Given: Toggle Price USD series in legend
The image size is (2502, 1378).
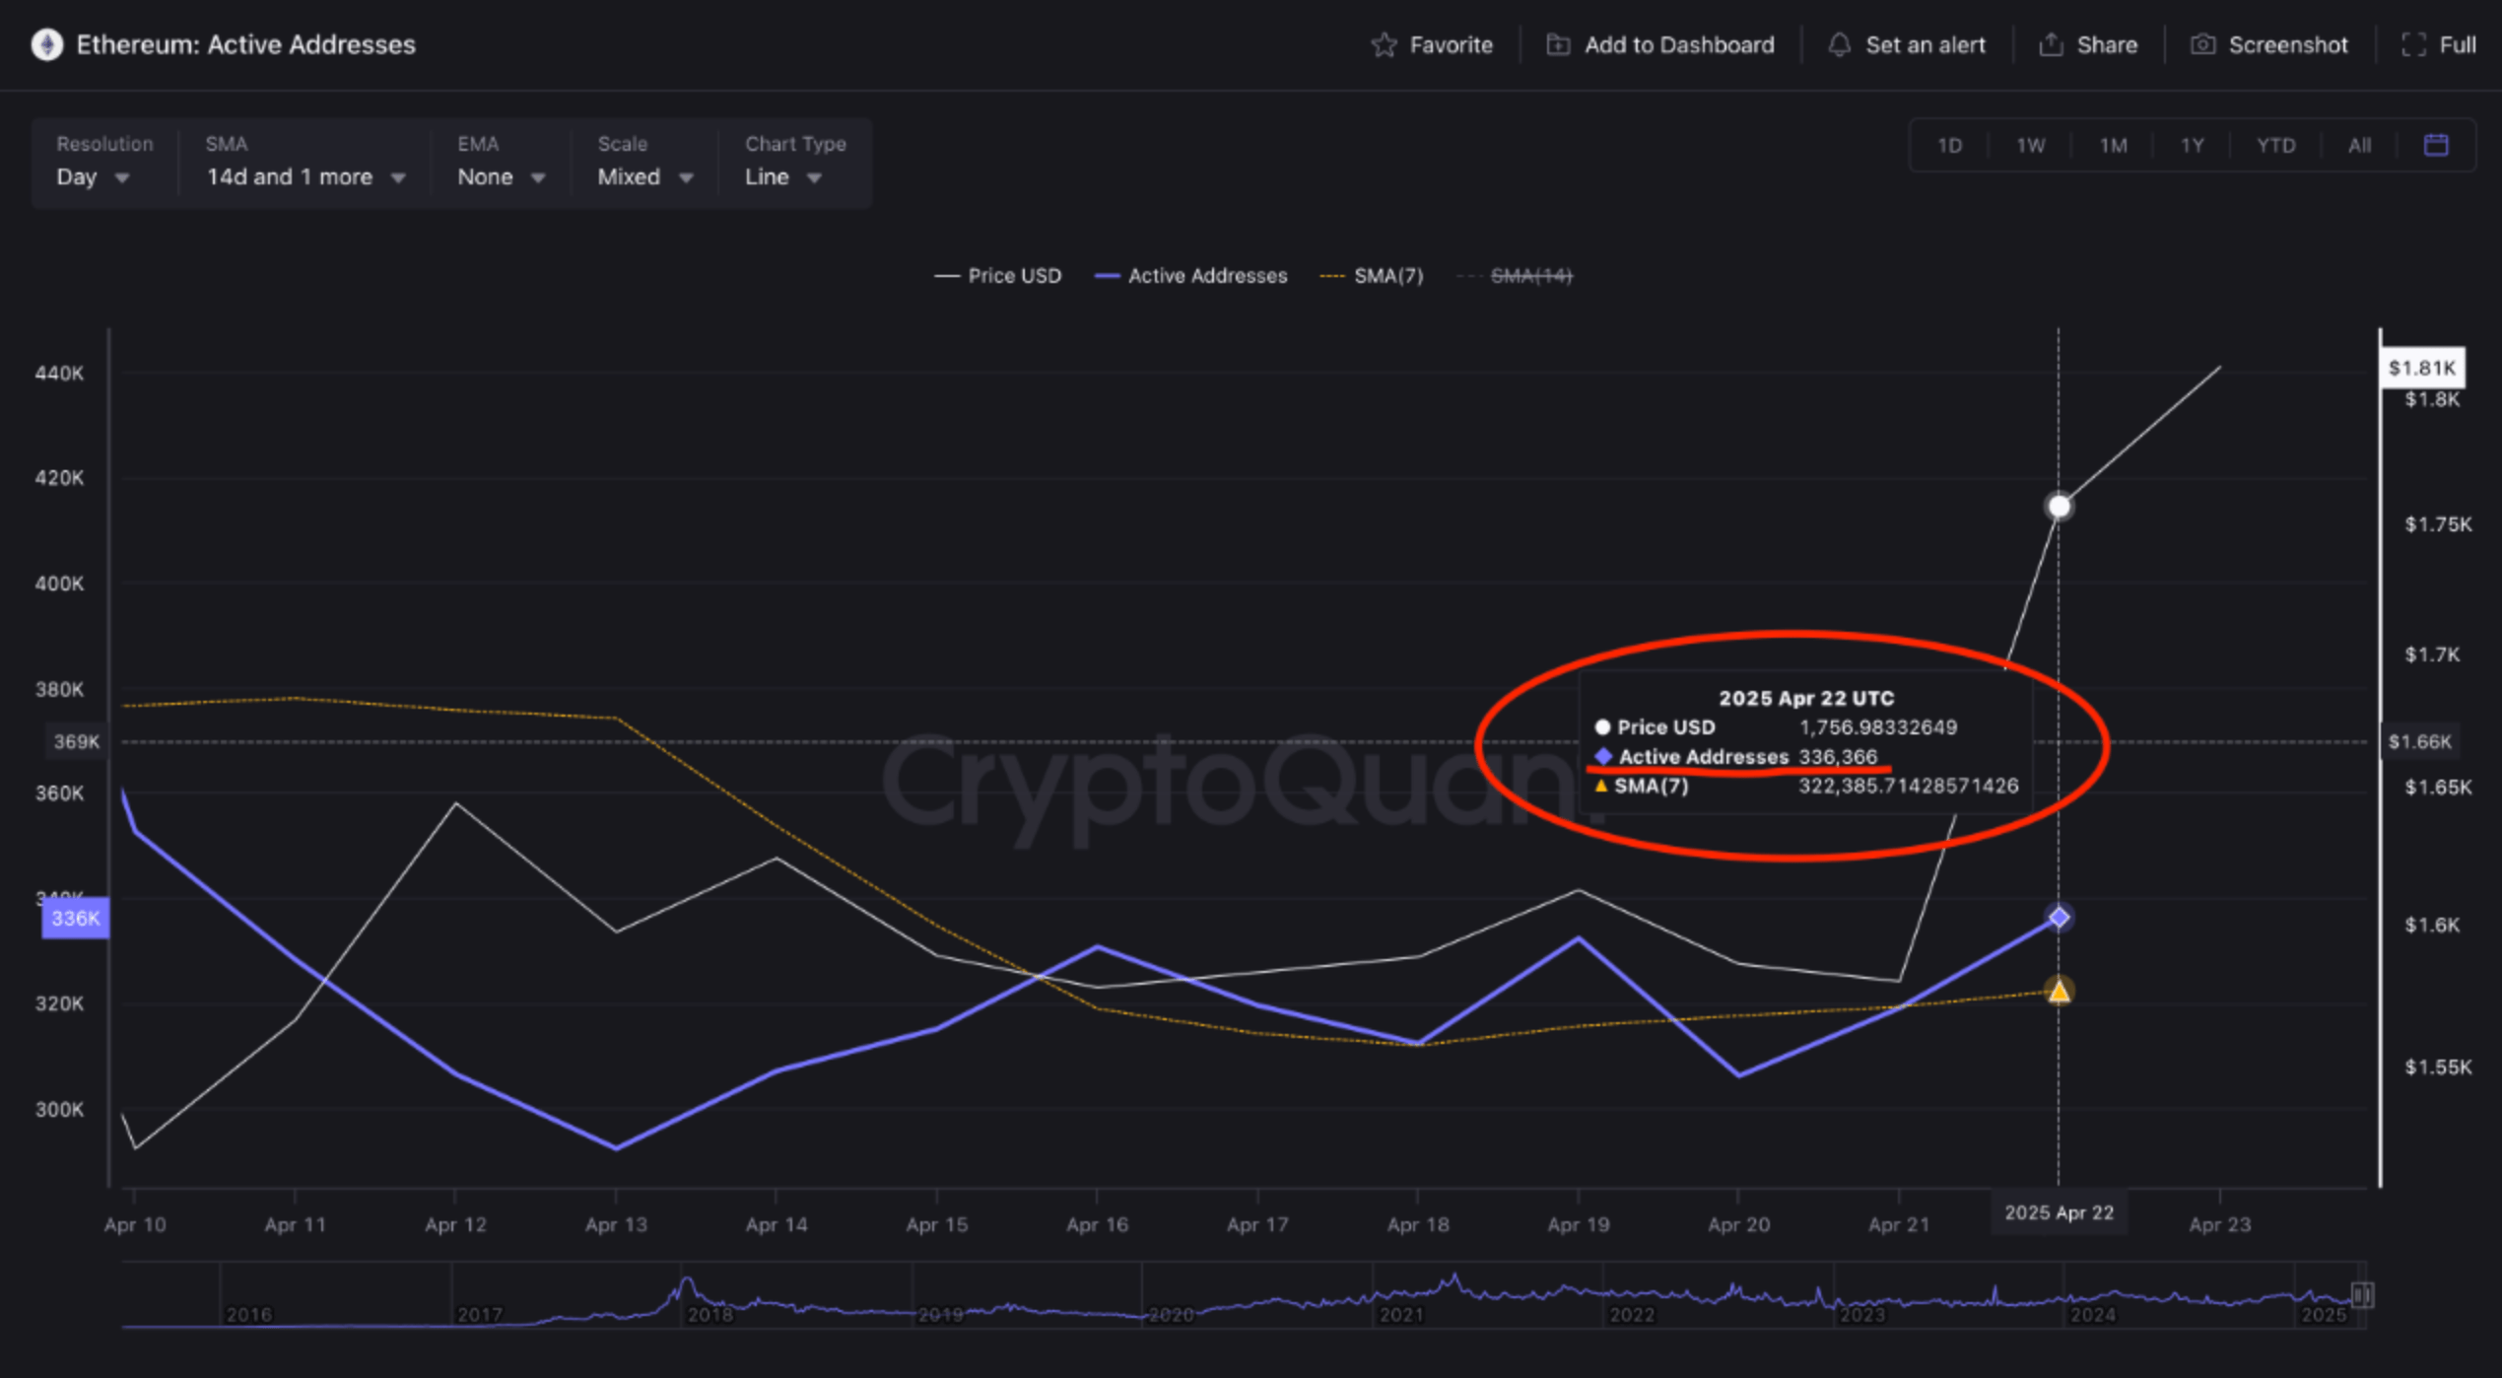Looking at the screenshot, I should [x=998, y=277].
